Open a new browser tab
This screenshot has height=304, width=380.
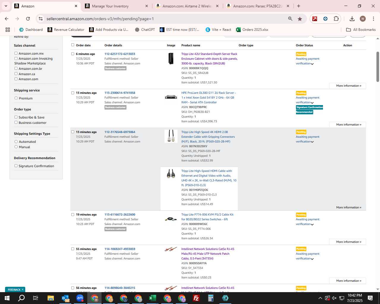tap(299, 6)
